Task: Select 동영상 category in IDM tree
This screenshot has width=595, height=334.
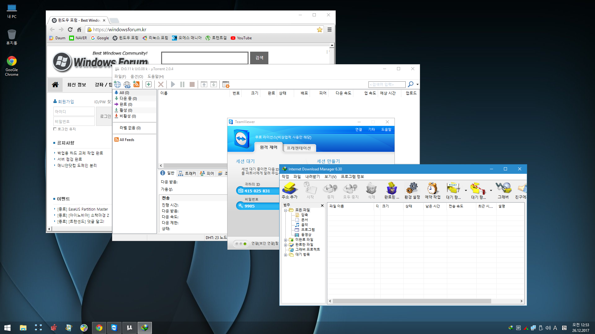Action: point(306,235)
